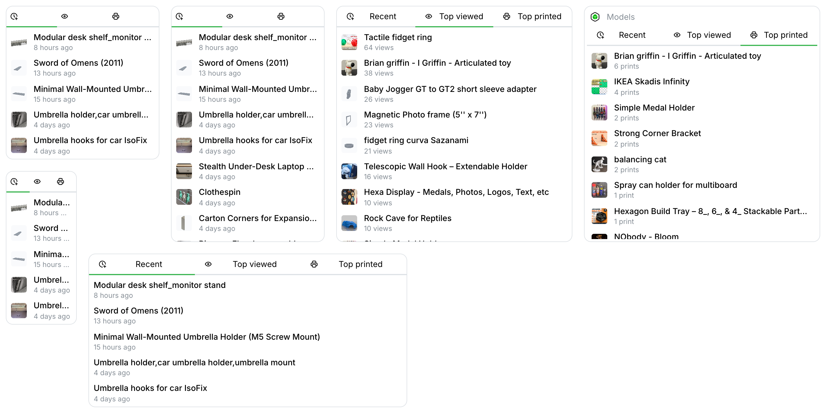Switch to Top printed in the thumbnail-less panel
The height and width of the screenshot is (413, 826).
[354, 264]
